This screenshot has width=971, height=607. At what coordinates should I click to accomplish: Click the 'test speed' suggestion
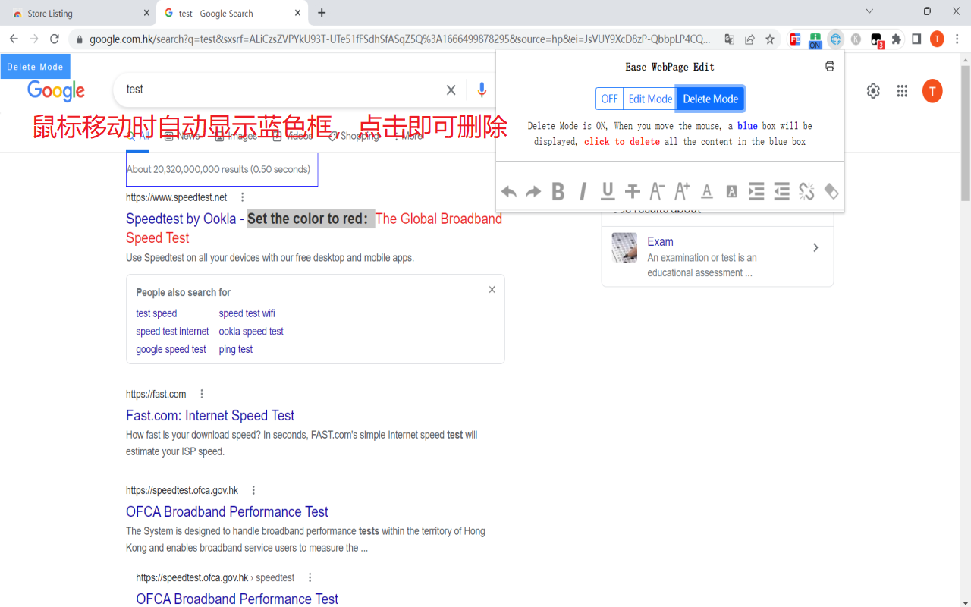click(156, 313)
